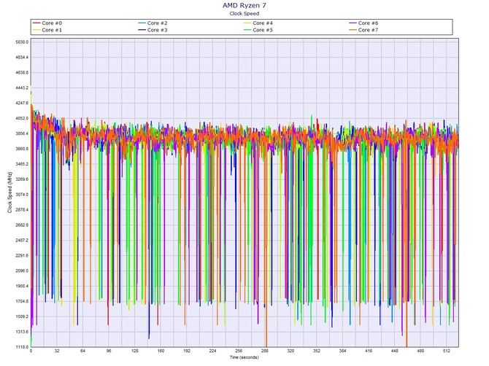Click the Core #1 legend entry
This screenshot has height=366, width=489.
(47, 30)
